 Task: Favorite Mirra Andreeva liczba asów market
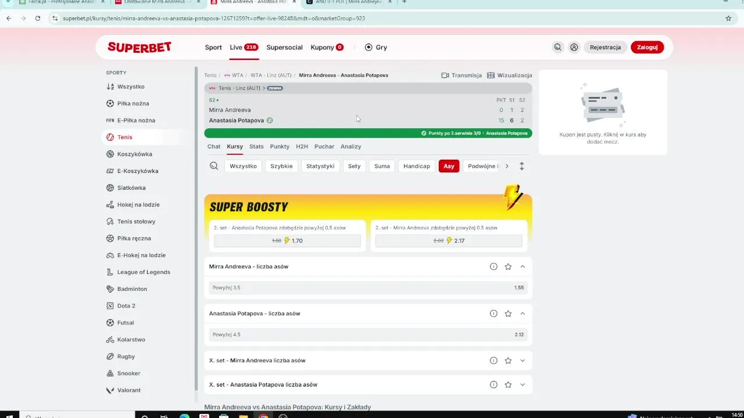click(x=508, y=266)
